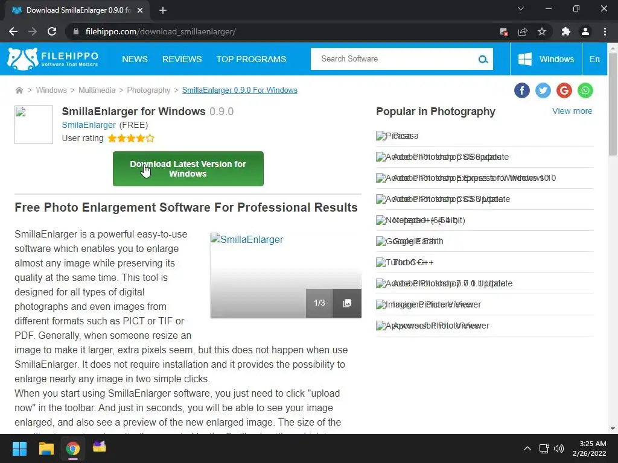Click the Multimedia breadcrumb link
The width and height of the screenshot is (618, 463).
coord(97,90)
